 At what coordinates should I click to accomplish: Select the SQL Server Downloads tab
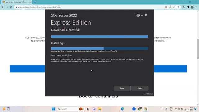click(16, 2)
